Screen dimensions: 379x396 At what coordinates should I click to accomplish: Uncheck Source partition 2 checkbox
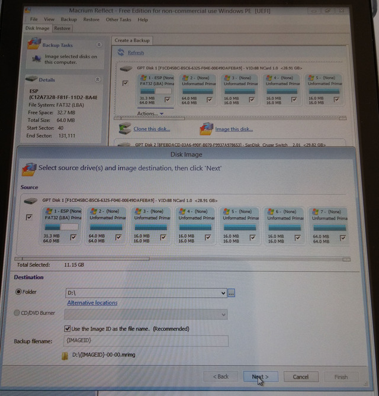tap(118, 237)
